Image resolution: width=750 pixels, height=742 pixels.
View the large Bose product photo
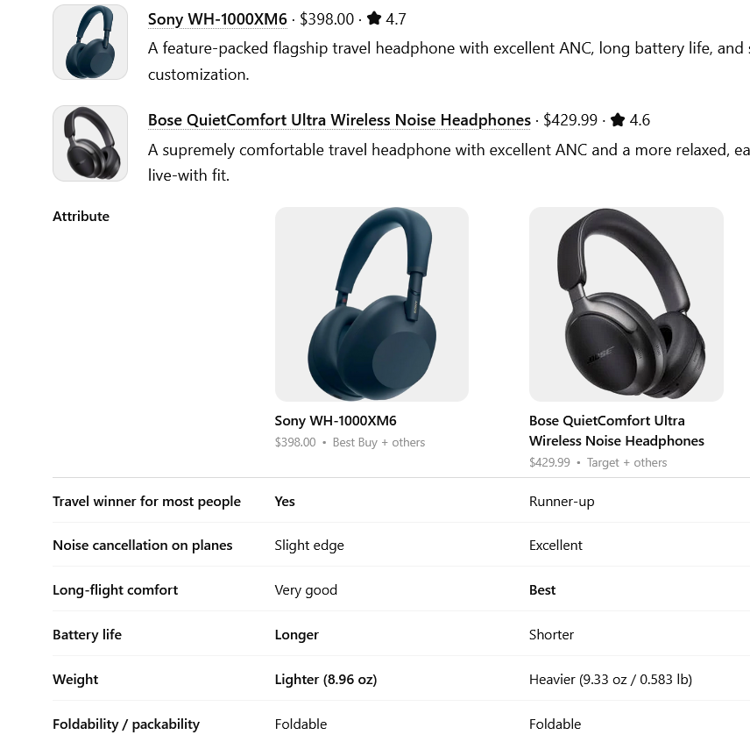(x=626, y=304)
